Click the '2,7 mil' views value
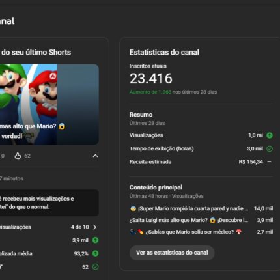This screenshot has width=280, height=280. tap(265, 232)
